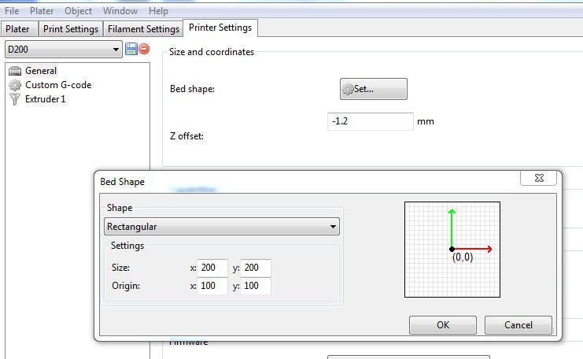Click the Z offset input field
This screenshot has width=583, height=359.
[x=371, y=121]
